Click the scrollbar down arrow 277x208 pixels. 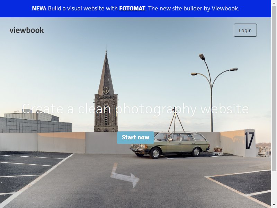pos(274,206)
